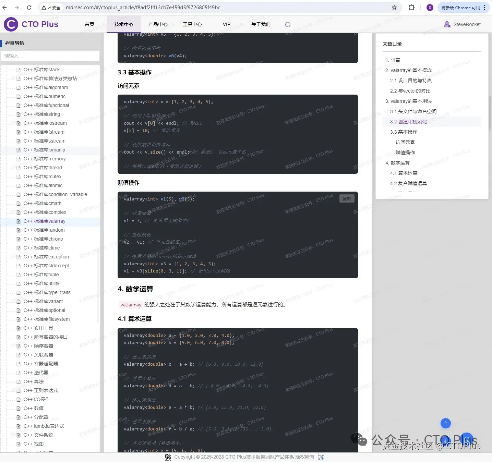Click the document icon beside C++ 标准库valarray
The width and height of the screenshot is (492, 462).
pos(19,221)
